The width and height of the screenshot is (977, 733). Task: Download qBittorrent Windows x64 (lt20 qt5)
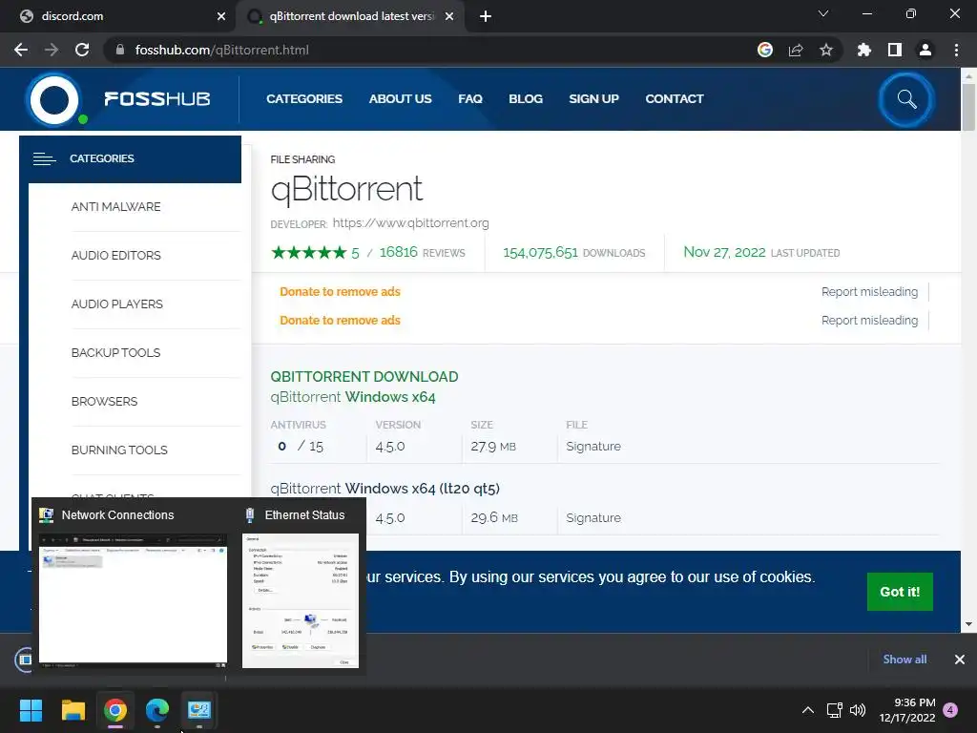[385, 488]
